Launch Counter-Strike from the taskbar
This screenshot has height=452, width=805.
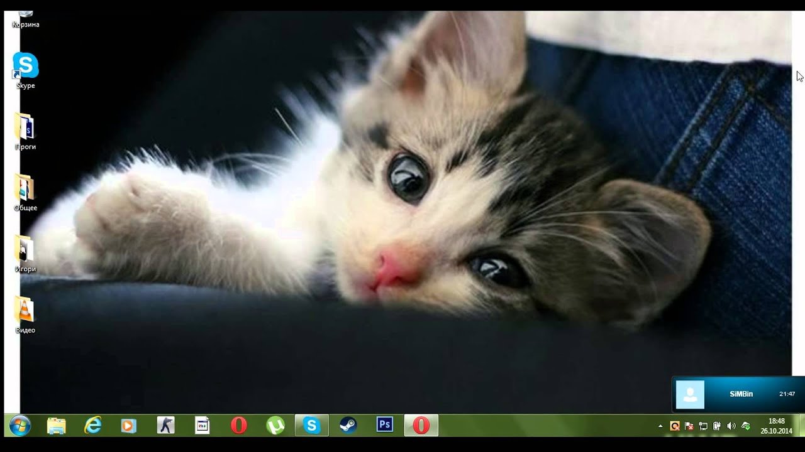pyautogui.click(x=165, y=426)
